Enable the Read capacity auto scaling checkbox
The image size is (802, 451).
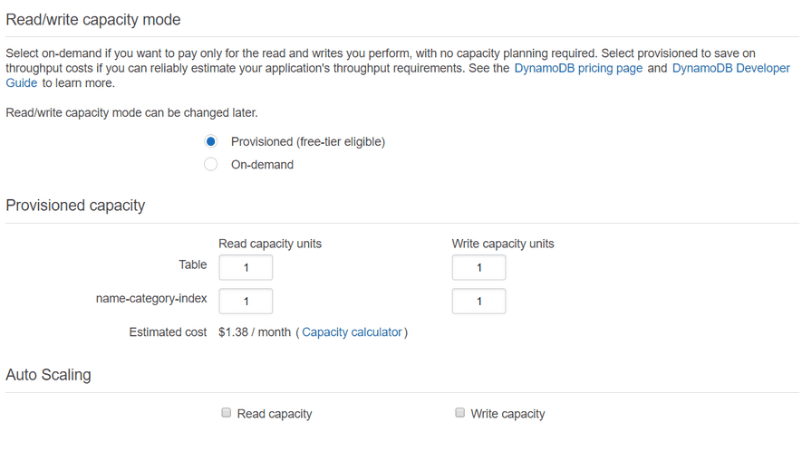226,413
